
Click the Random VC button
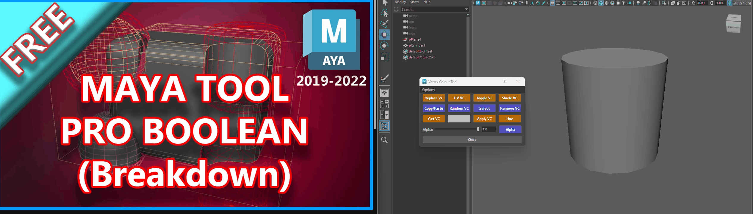coord(459,108)
